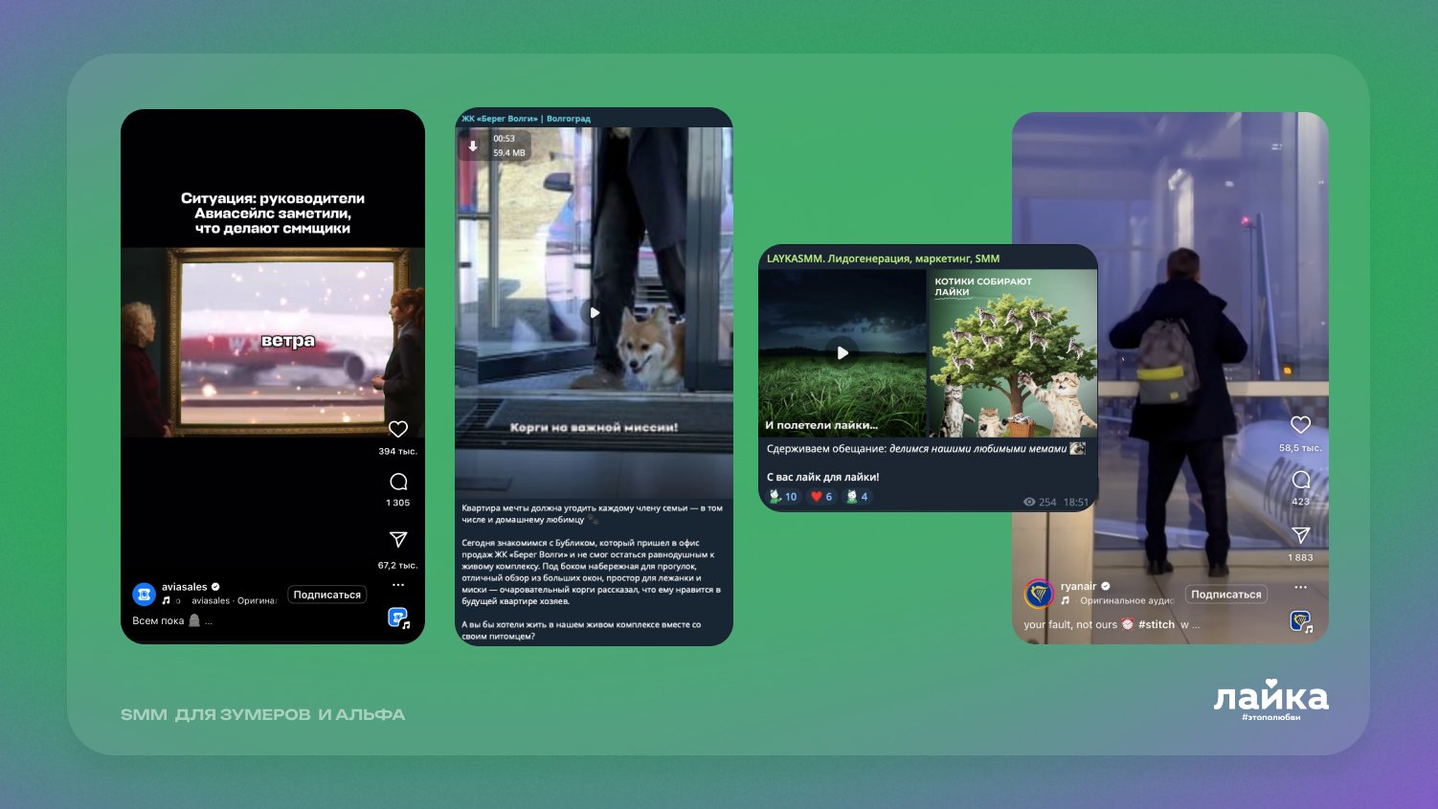Click the 'С вас лайк для лайки!' line

[822, 477]
